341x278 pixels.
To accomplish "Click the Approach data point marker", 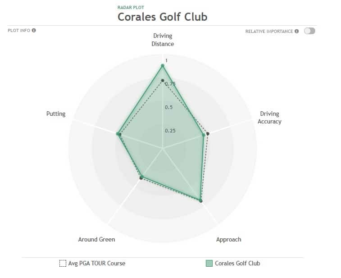I will [200, 201].
